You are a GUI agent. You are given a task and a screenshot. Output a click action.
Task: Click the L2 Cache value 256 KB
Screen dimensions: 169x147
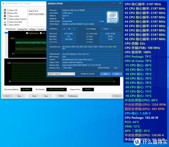[x=110, y=36]
